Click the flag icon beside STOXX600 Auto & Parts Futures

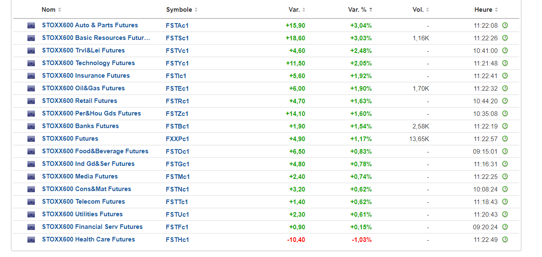31,26
